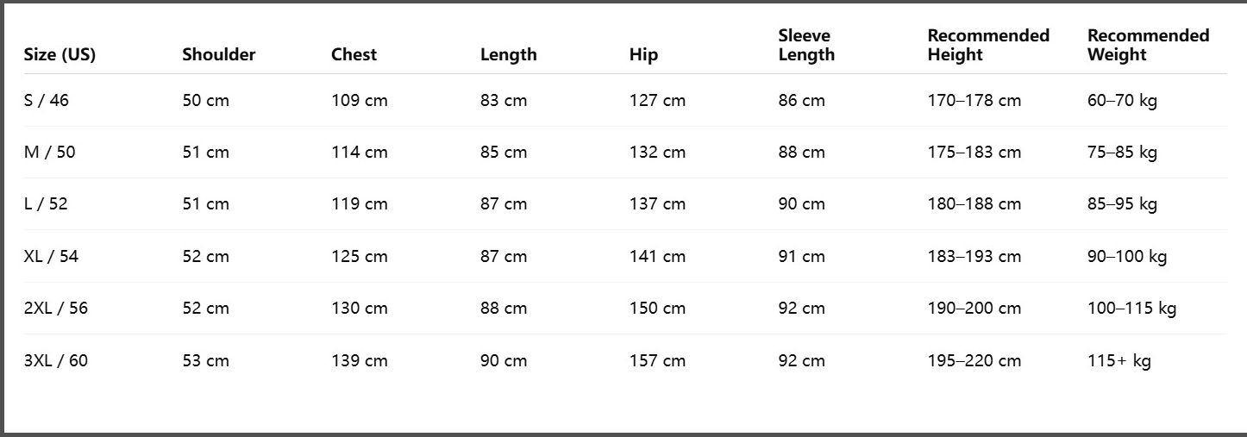
Task: Click the XL / 54 size cell
Action: click(51, 256)
